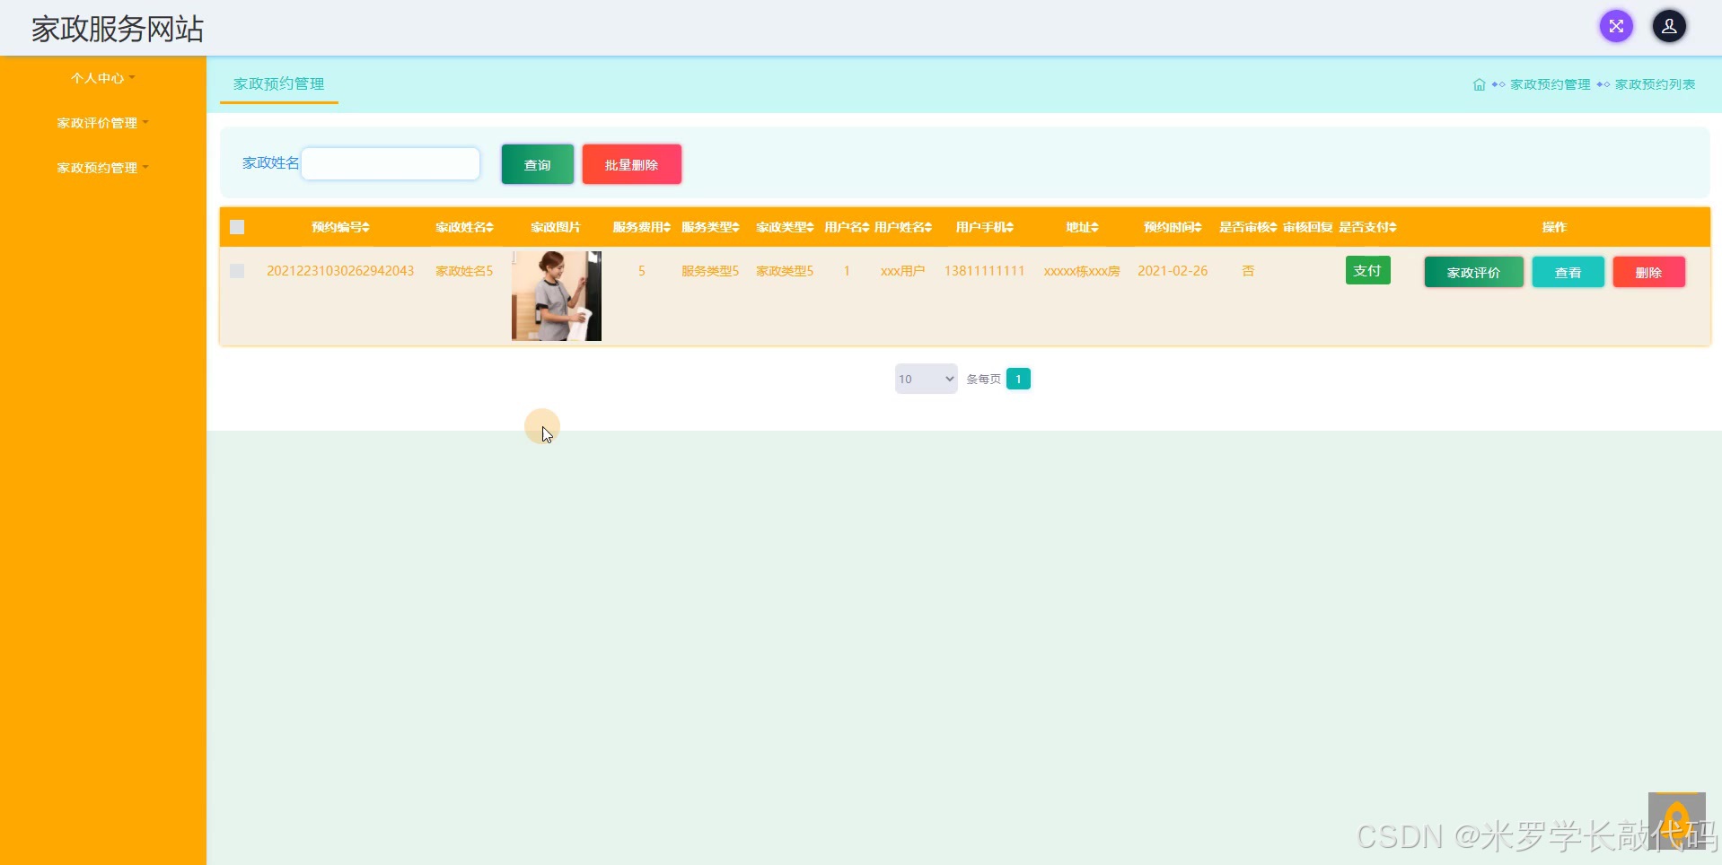
Task: Click the 操作 column header
Action: point(1554,227)
